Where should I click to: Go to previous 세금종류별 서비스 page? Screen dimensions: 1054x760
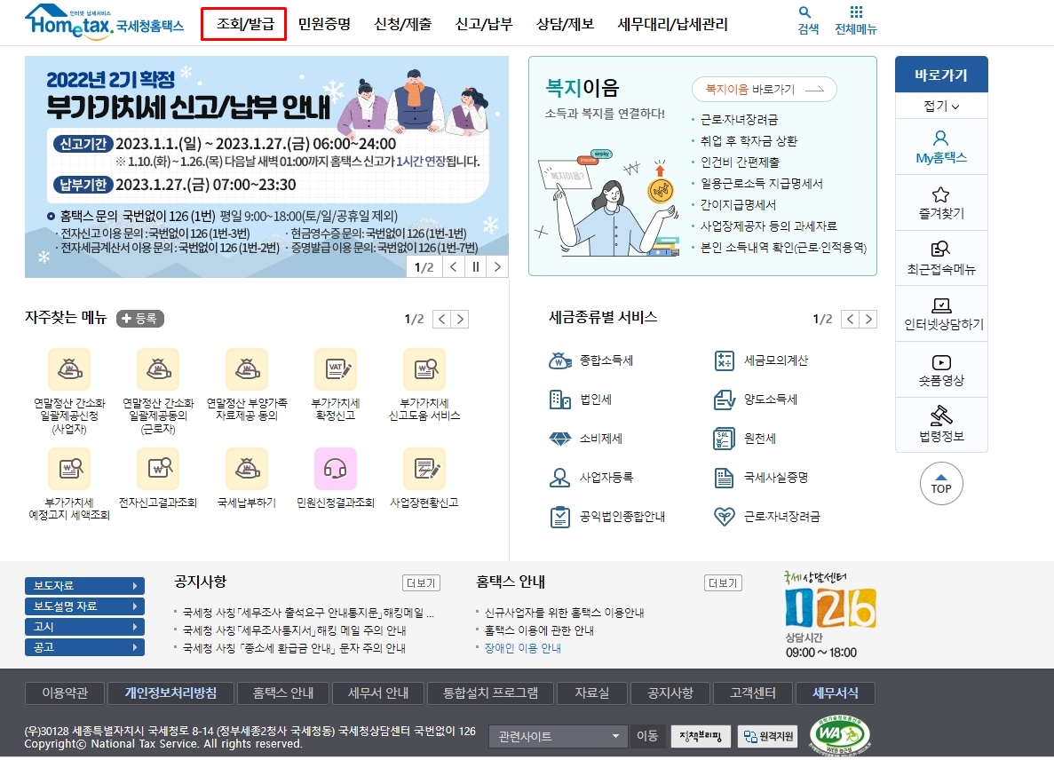coord(851,320)
